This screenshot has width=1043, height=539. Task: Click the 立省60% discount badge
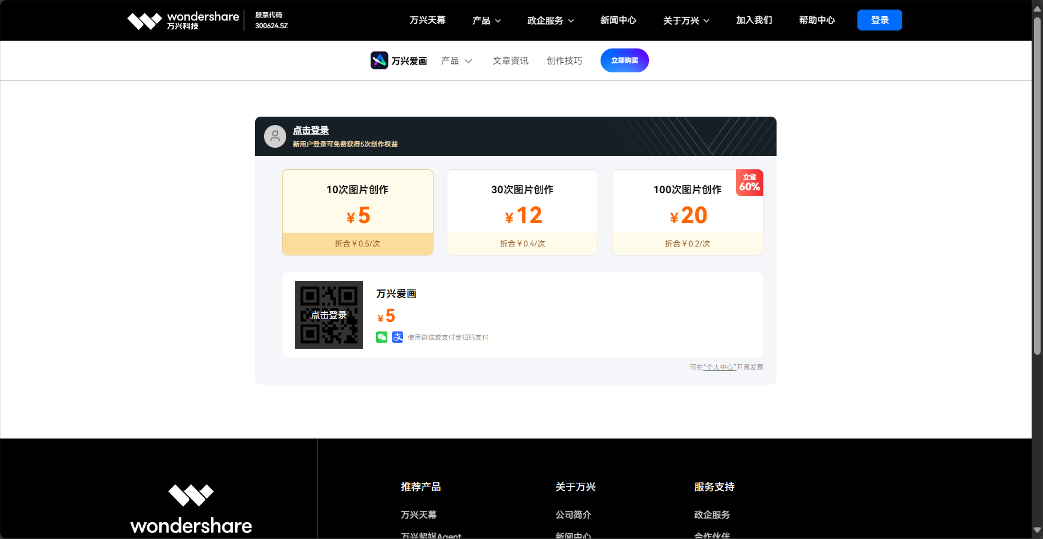pos(750,183)
